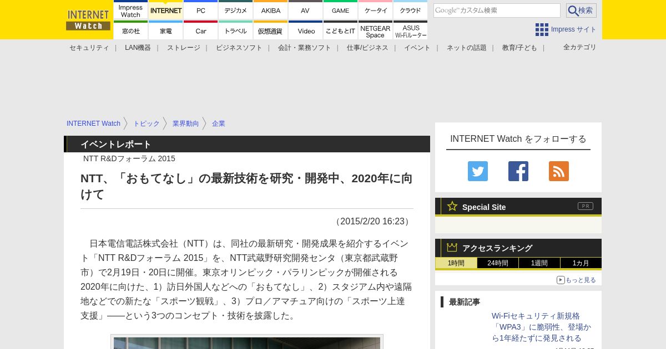The image size is (666, 349).
Task: Click the NTT R&Dフォーラム 2015 subtitle
Action: [129, 158]
